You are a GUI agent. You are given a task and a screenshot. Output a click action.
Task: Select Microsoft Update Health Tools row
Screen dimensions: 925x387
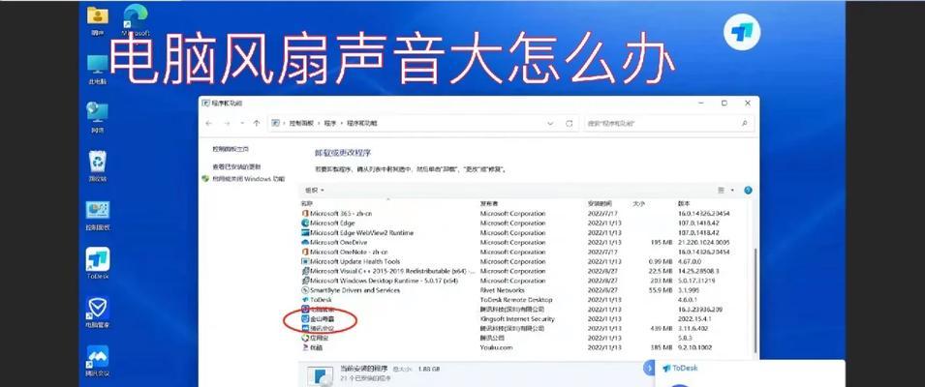pos(526,261)
